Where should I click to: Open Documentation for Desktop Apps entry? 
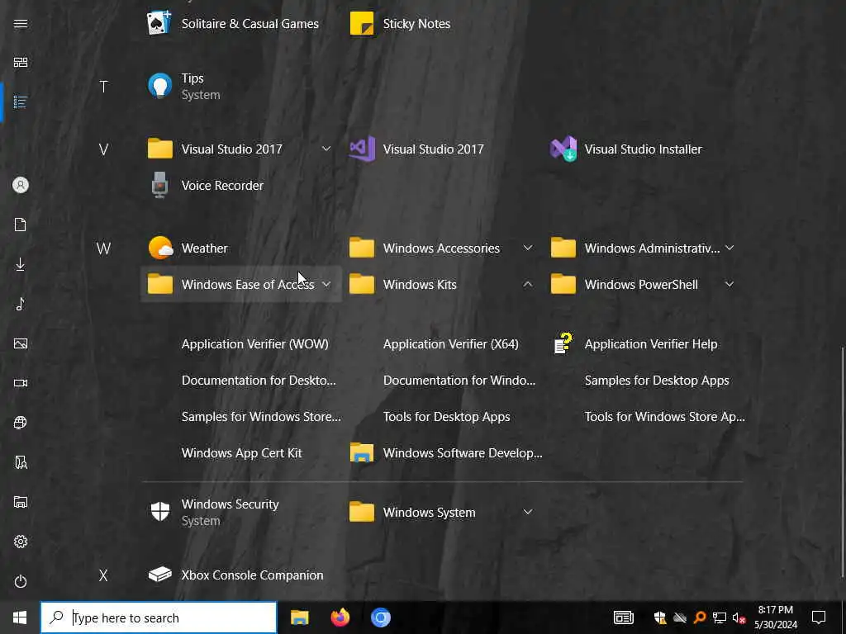[x=240, y=380]
